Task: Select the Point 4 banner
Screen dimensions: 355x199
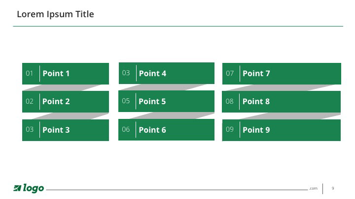Action: (167, 73)
